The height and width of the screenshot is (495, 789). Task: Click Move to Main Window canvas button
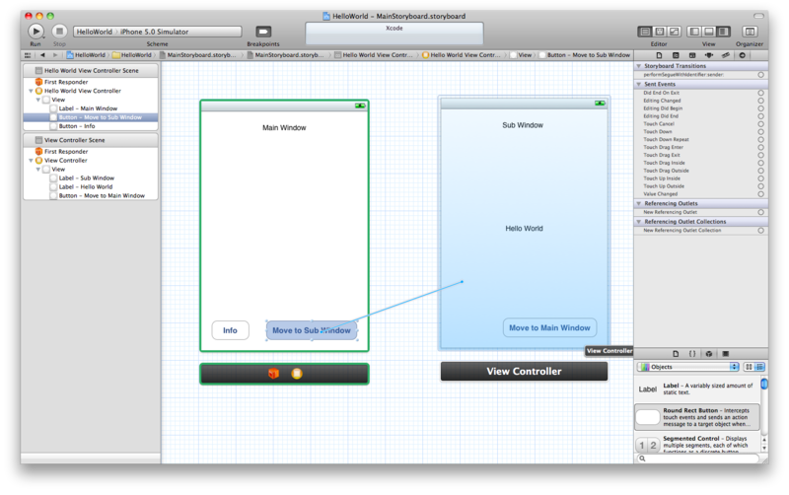click(x=549, y=327)
